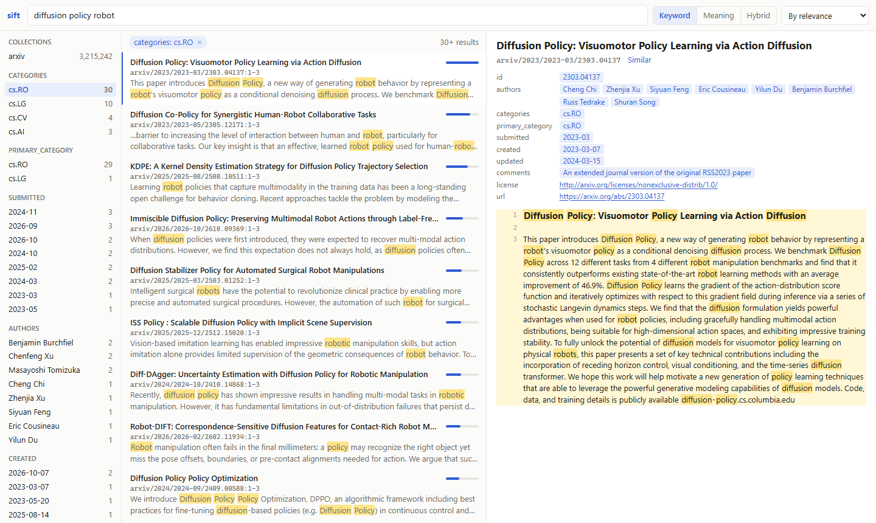The height and width of the screenshot is (523, 876).
Task: Select the arxiv collection
Action: point(60,57)
